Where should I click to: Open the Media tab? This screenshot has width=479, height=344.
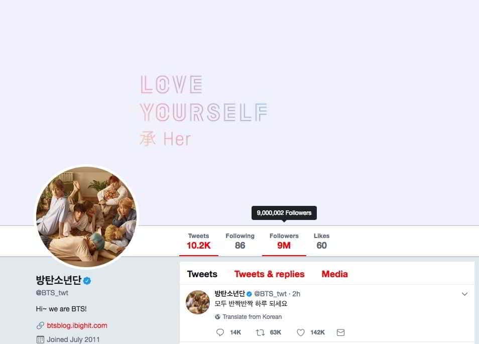[x=334, y=274]
